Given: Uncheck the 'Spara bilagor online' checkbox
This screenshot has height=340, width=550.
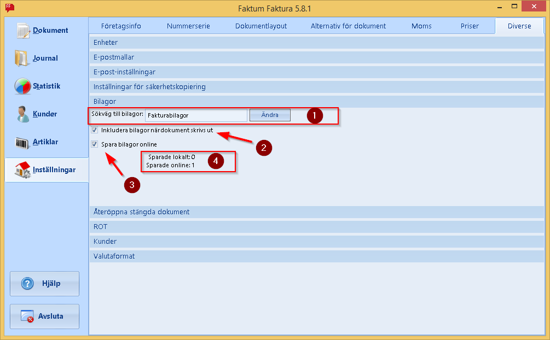Looking at the screenshot, I should coord(94,144).
